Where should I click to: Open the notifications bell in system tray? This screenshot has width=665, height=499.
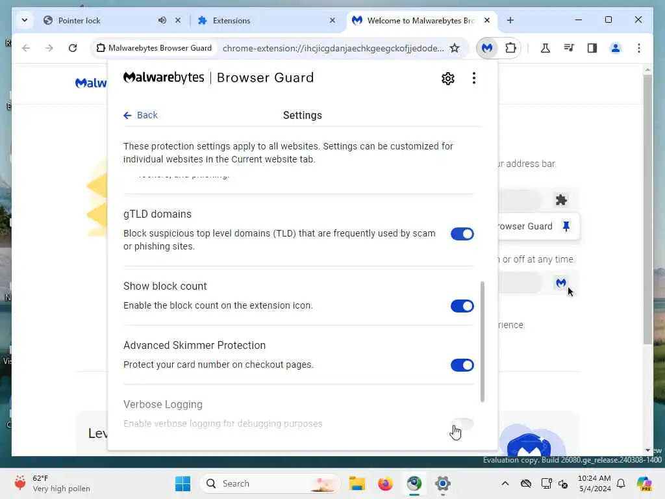pos(621,483)
